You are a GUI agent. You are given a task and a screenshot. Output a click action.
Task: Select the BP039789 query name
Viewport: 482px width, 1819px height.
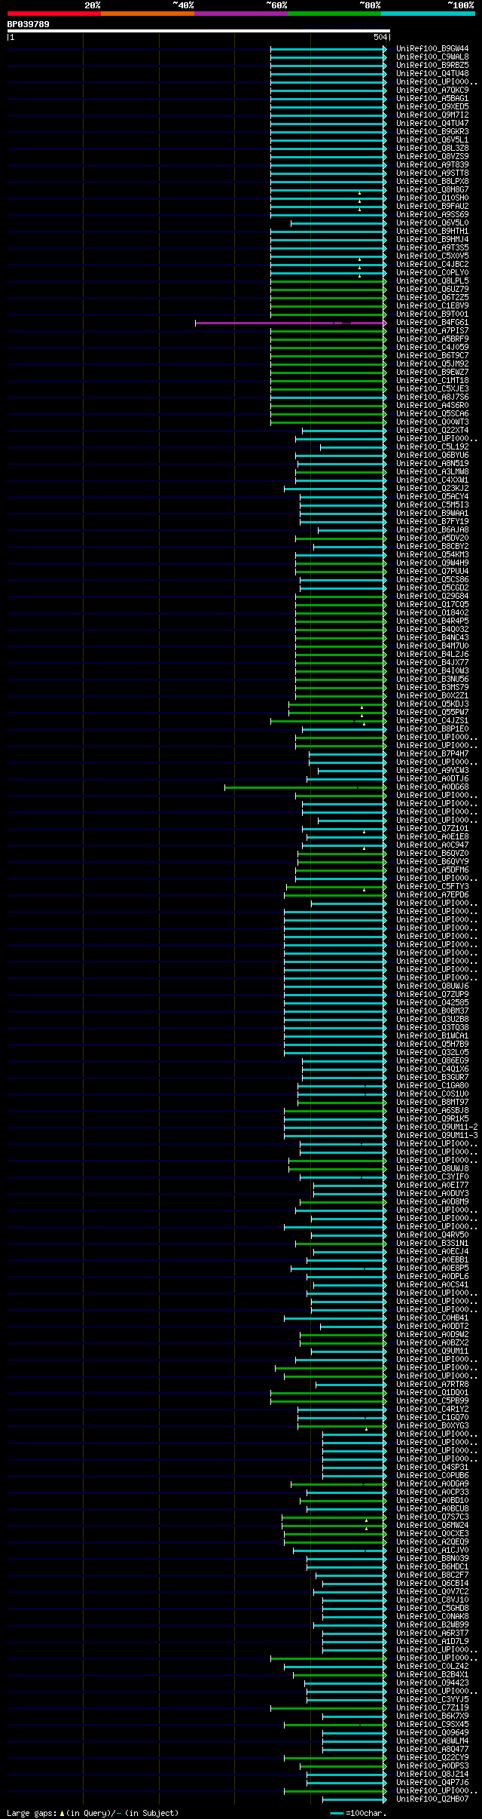coord(29,24)
